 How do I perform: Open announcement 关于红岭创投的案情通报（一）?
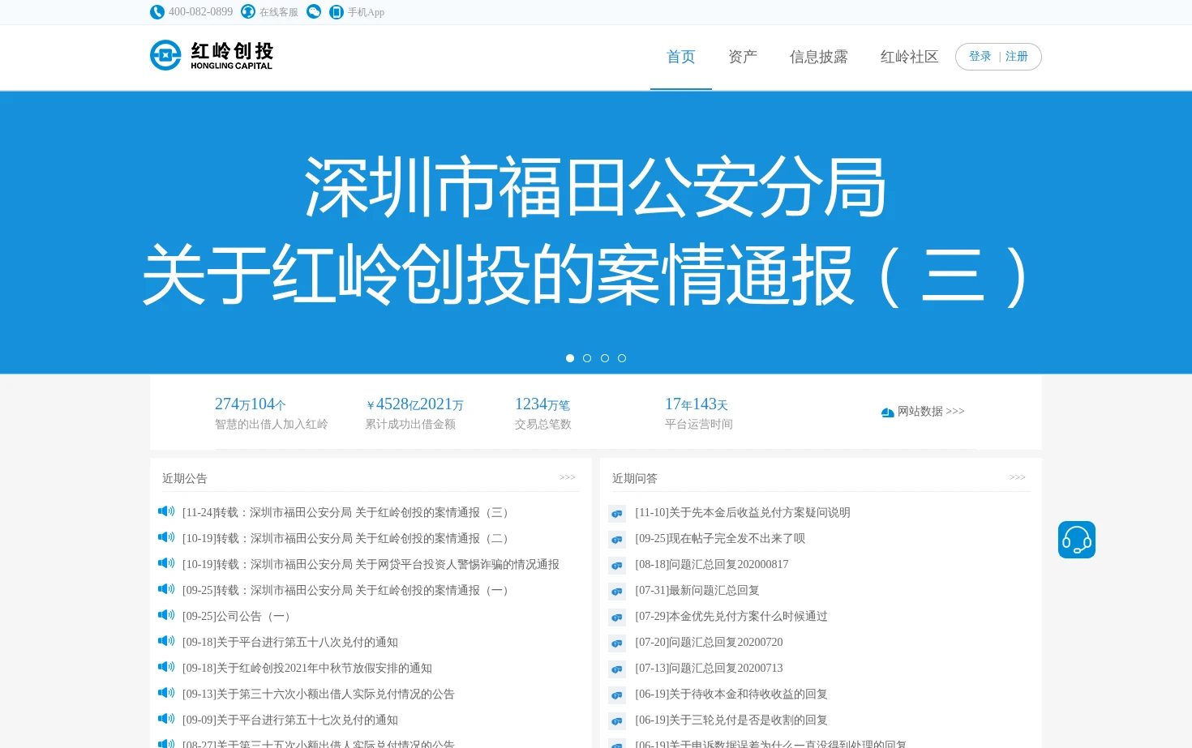[348, 590]
